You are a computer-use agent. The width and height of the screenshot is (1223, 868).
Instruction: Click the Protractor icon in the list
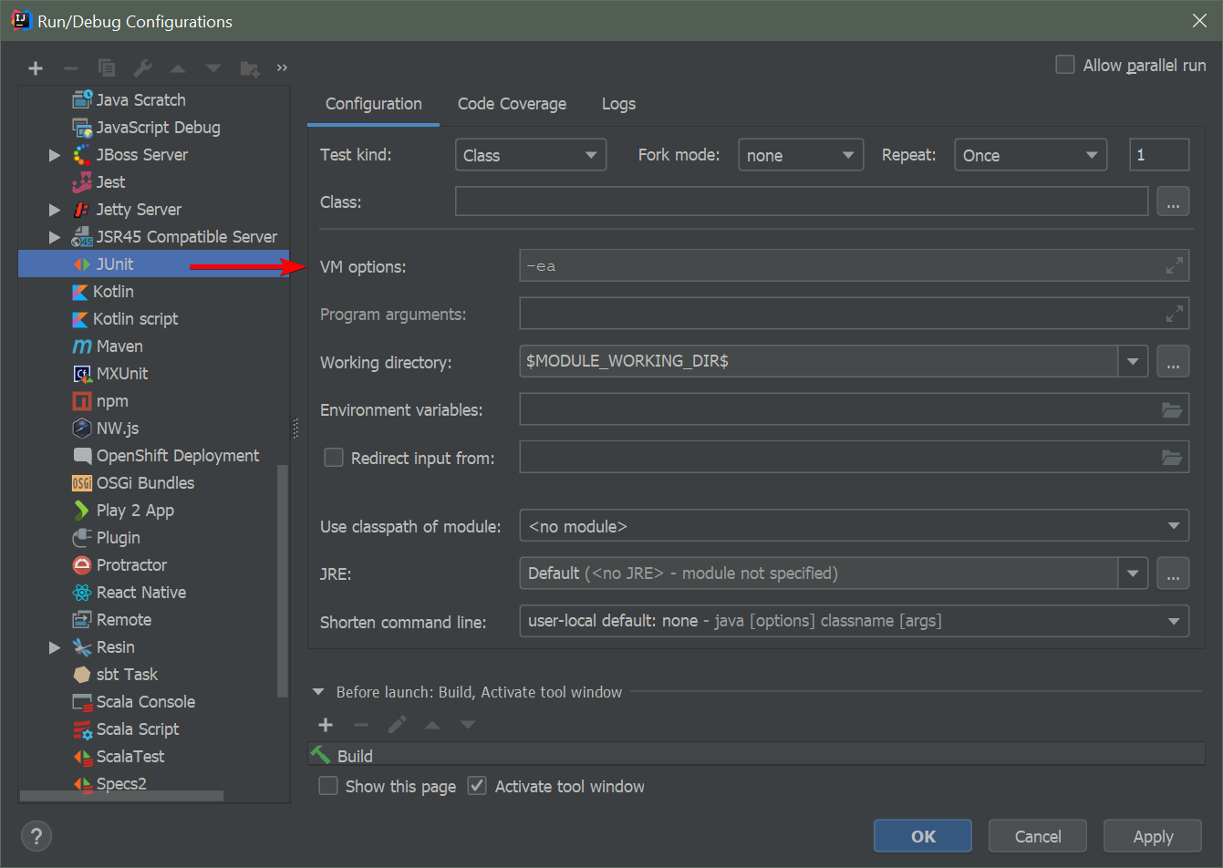click(82, 565)
